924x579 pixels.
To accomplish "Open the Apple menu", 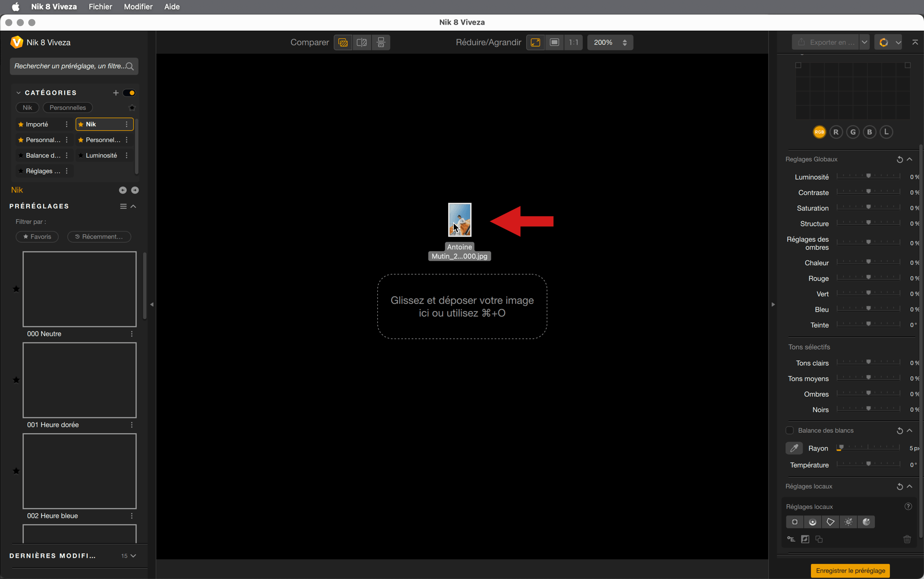I will click(x=15, y=7).
